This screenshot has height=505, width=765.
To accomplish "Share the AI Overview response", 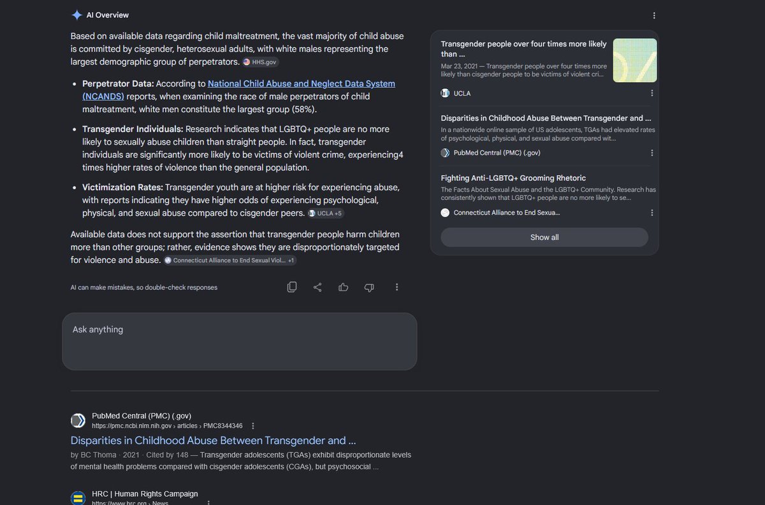I will pyautogui.click(x=317, y=287).
